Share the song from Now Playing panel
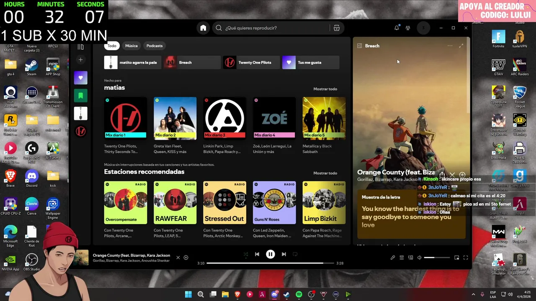Image resolution: width=536 pixels, height=301 pixels. tap(442, 175)
